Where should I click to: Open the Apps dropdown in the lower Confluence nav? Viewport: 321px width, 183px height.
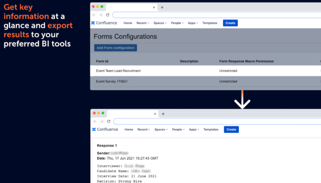(x=194, y=129)
